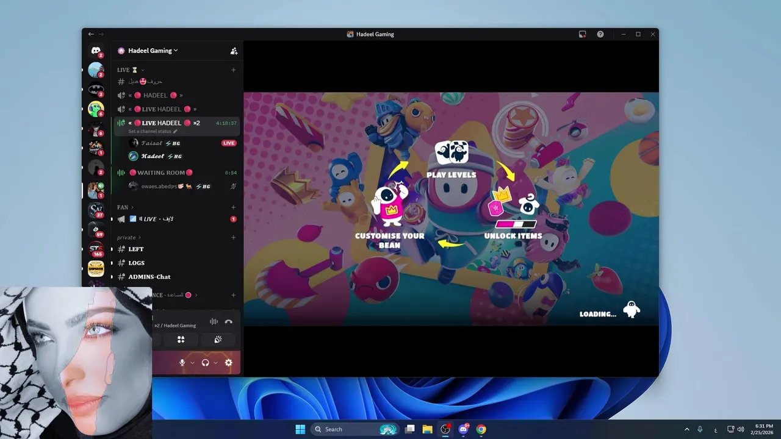Click the Fall Guys stream video

tap(451, 209)
